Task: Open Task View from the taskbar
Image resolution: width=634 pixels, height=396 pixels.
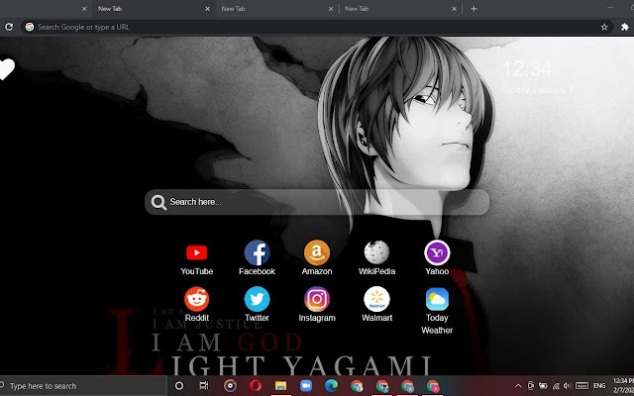Action: point(204,386)
